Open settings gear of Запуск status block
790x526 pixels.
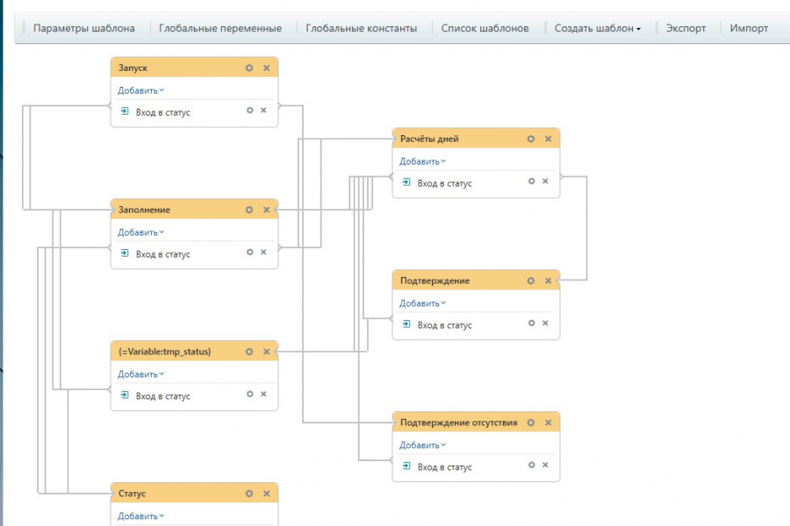pyautogui.click(x=249, y=68)
